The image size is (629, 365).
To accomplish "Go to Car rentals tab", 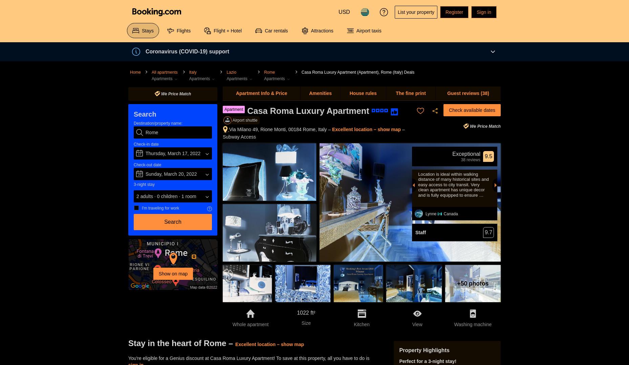I will point(272,31).
